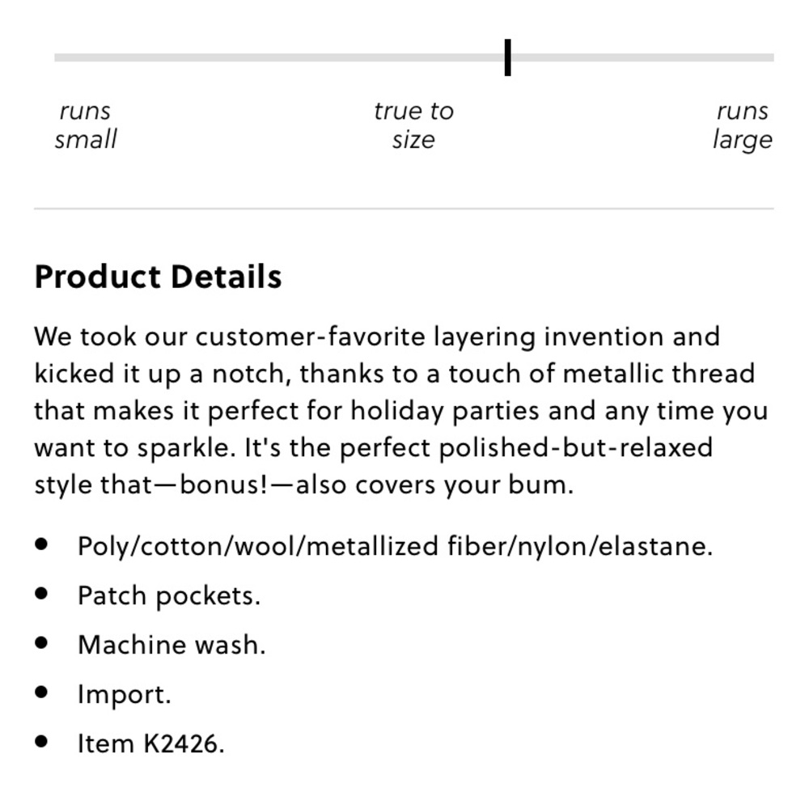Click the black fit indicator marker on the slider
The image size is (809, 809).
point(507,57)
